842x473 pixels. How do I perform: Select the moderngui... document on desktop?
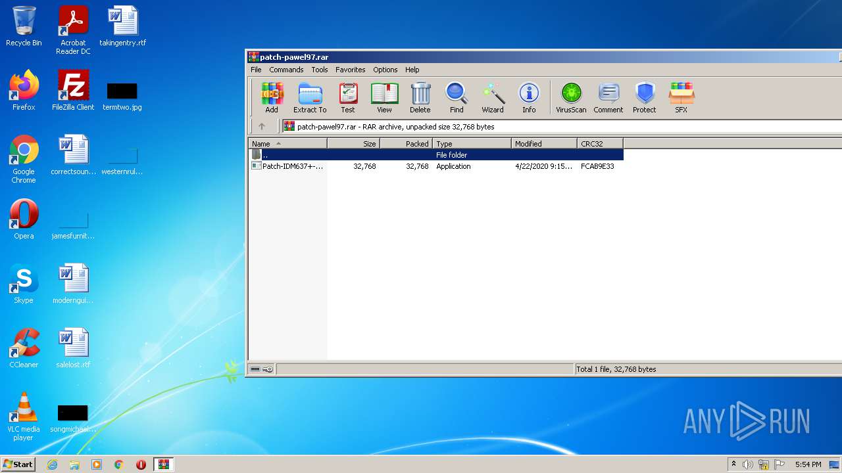[73, 284]
